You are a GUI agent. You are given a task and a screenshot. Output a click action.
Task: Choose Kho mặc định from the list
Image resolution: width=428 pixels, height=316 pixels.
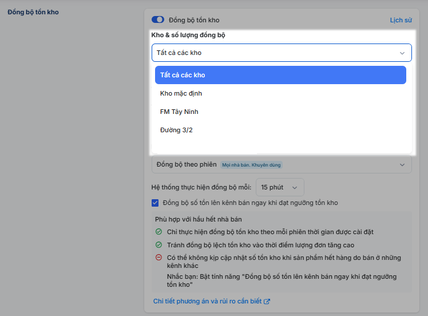coord(181,93)
